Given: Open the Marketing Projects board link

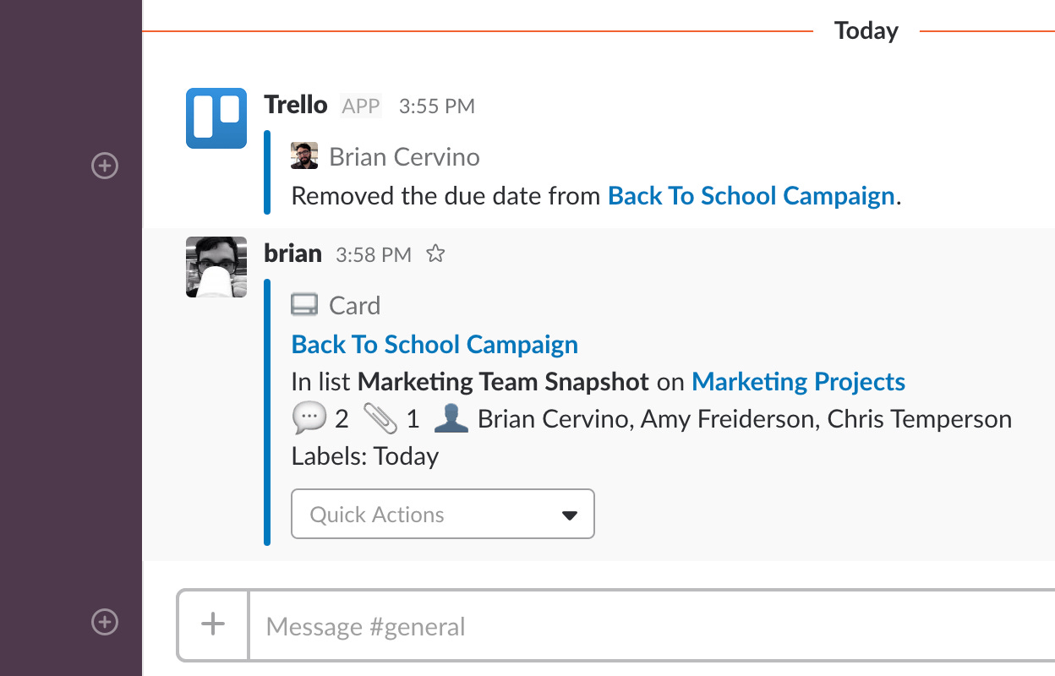Looking at the screenshot, I should click(x=798, y=381).
